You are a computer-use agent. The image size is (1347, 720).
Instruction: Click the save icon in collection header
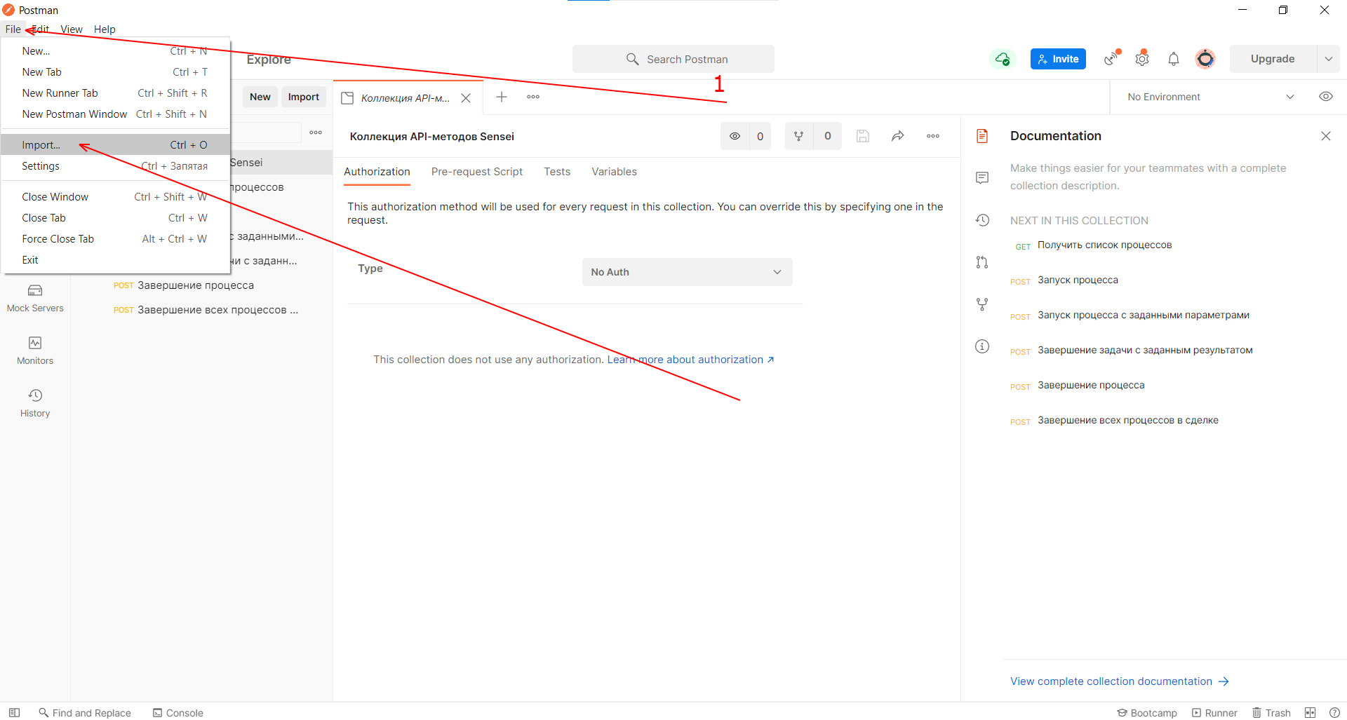(x=863, y=136)
